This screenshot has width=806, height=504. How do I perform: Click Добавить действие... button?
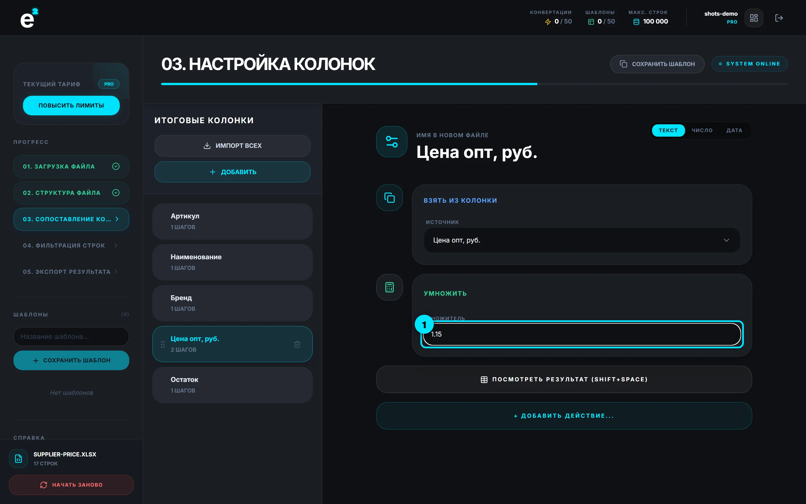pos(564,416)
